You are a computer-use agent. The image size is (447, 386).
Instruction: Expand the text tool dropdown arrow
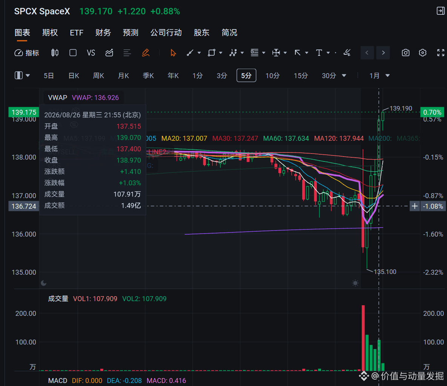328,53
